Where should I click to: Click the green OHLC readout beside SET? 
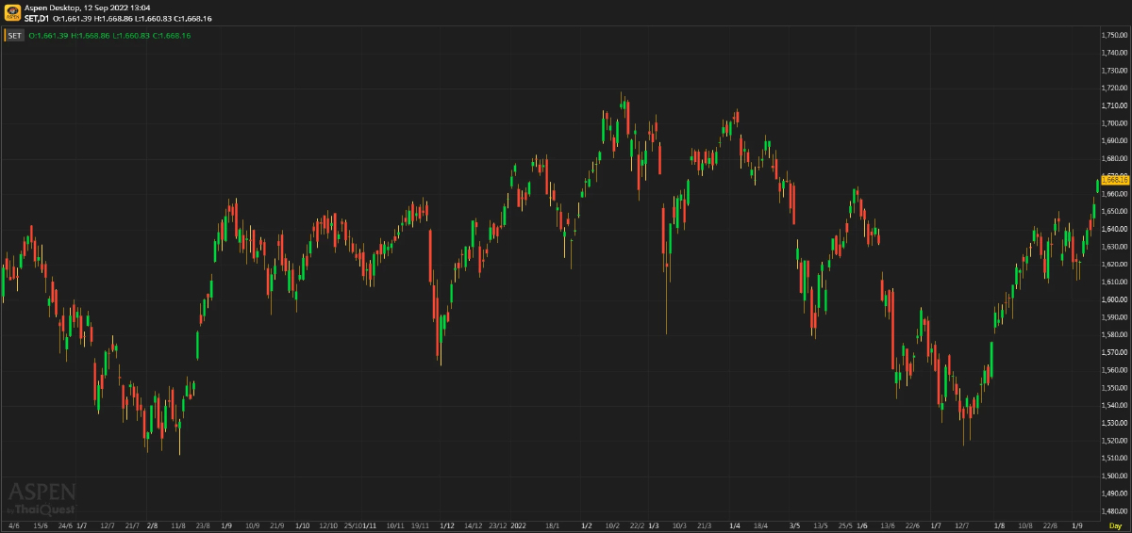[x=109, y=36]
